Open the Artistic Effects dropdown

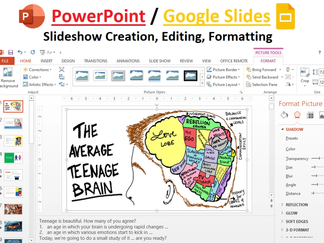point(40,85)
